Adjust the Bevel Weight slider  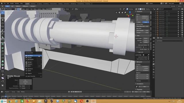pyautogui.click(x=143, y=31)
